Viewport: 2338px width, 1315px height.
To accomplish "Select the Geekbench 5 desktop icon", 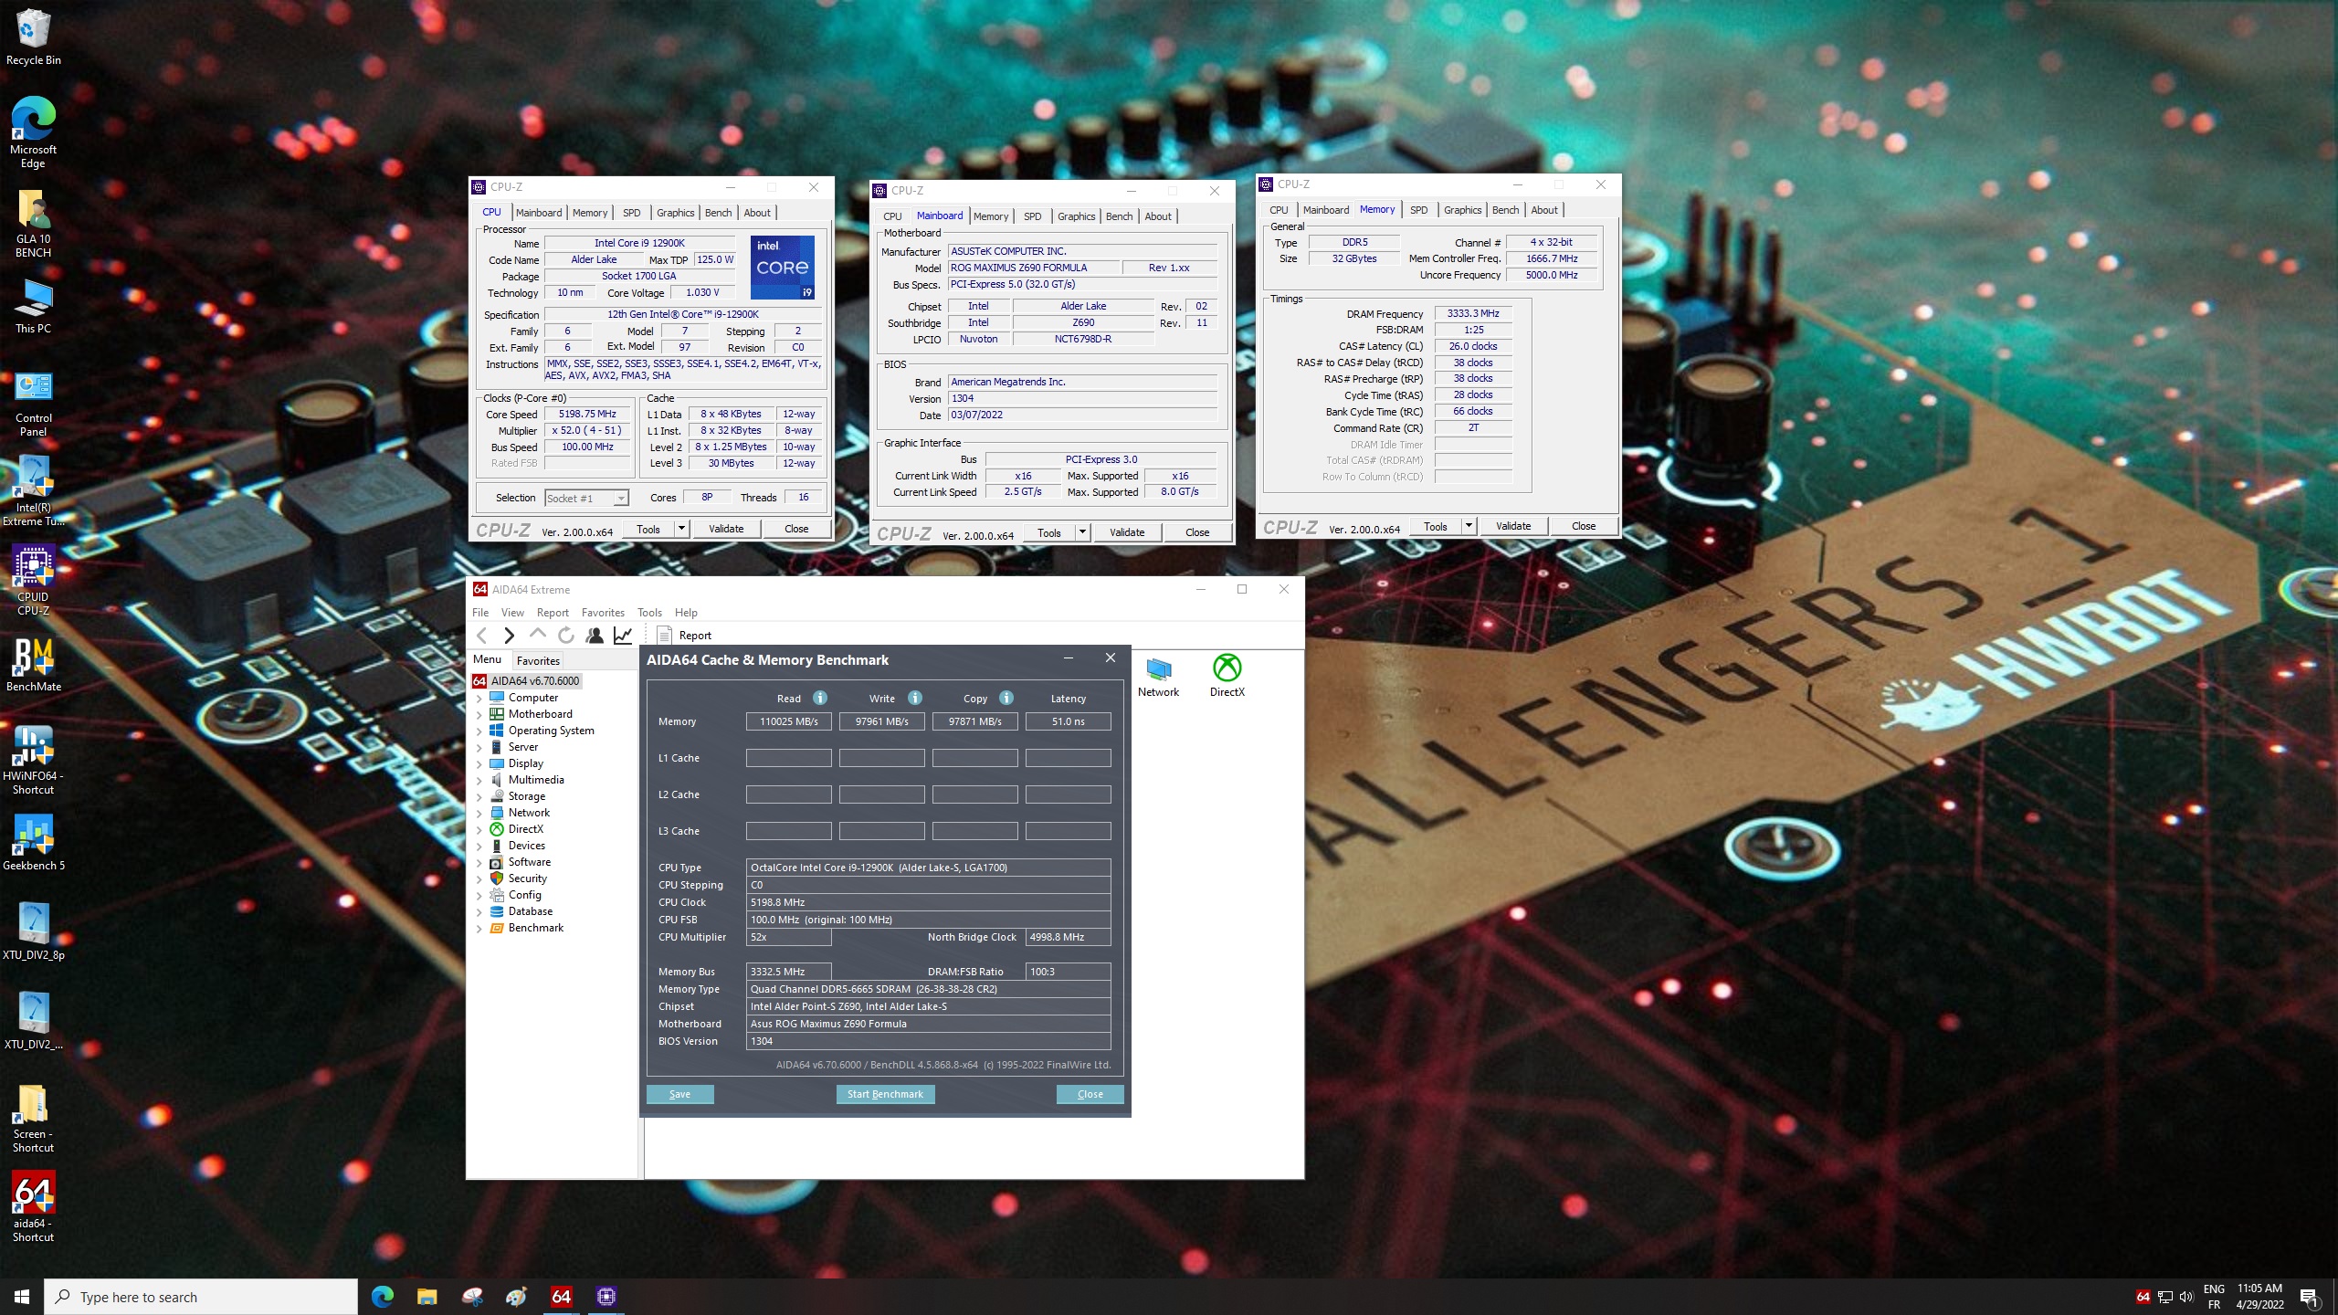I will (33, 842).
